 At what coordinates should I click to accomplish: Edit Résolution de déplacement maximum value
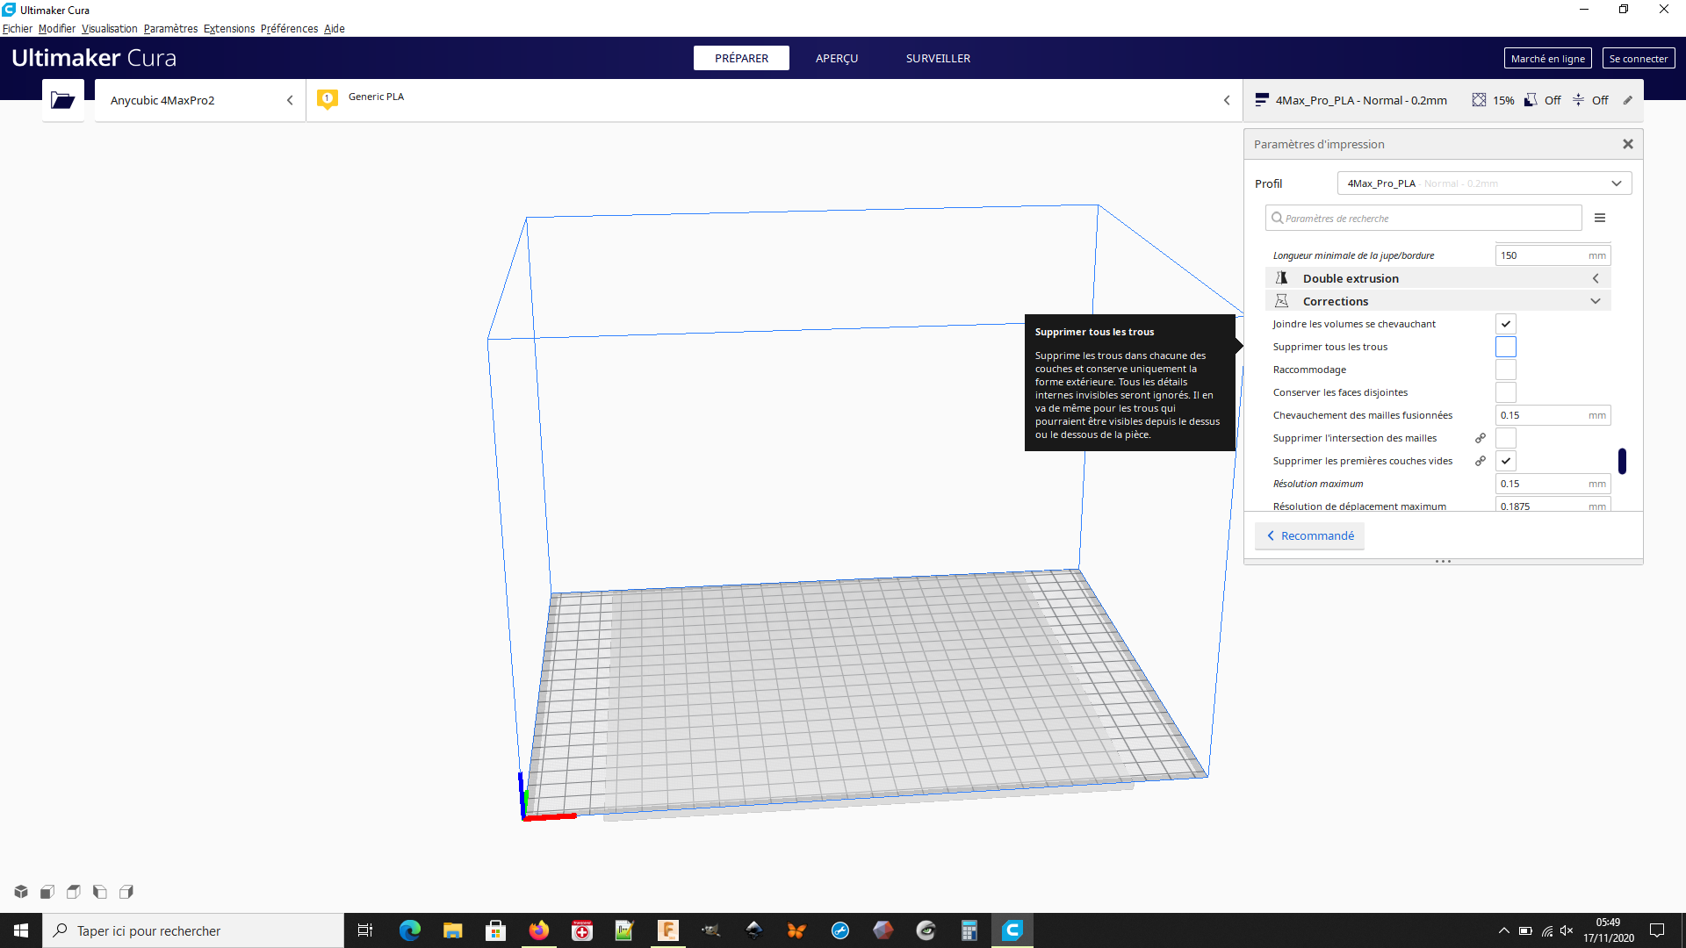pyautogui.click(x=1553, y=506)
